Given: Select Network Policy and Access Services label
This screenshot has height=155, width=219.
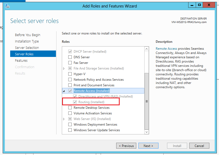Looking at the screenshot, I should 99,80.
